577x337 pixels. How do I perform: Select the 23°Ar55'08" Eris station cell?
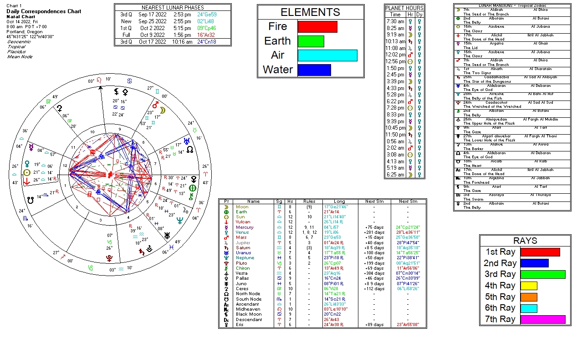coord(408,325)
